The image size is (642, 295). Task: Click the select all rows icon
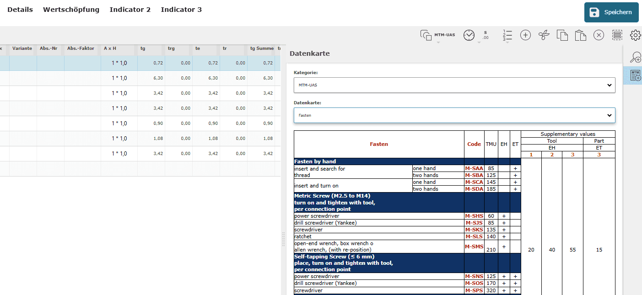click(x=617, y=35)
